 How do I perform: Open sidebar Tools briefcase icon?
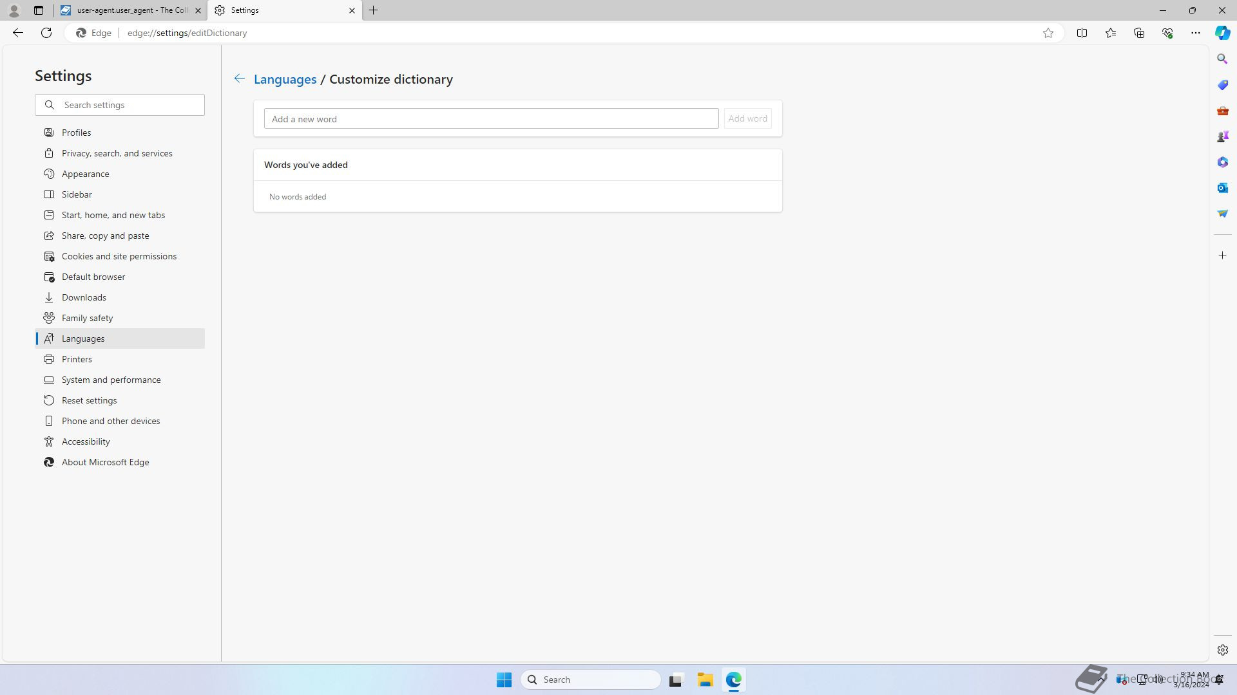tap(1222, 111)
